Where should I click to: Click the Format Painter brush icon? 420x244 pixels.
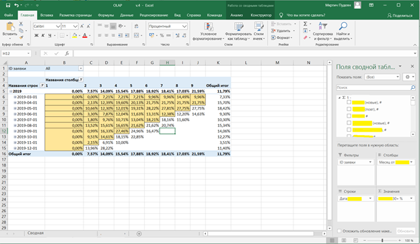click(x=21, y=38)
